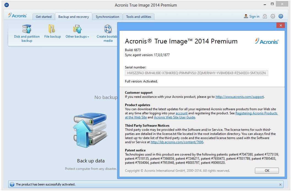
Task: Click the Sync agent version text
Action: [147, 55]
